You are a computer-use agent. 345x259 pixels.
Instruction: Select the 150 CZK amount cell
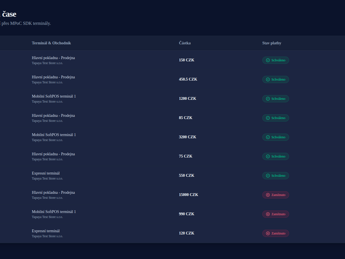pos(187,60)
